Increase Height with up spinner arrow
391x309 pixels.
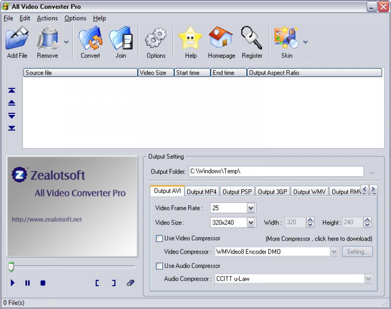pos(367,220)
